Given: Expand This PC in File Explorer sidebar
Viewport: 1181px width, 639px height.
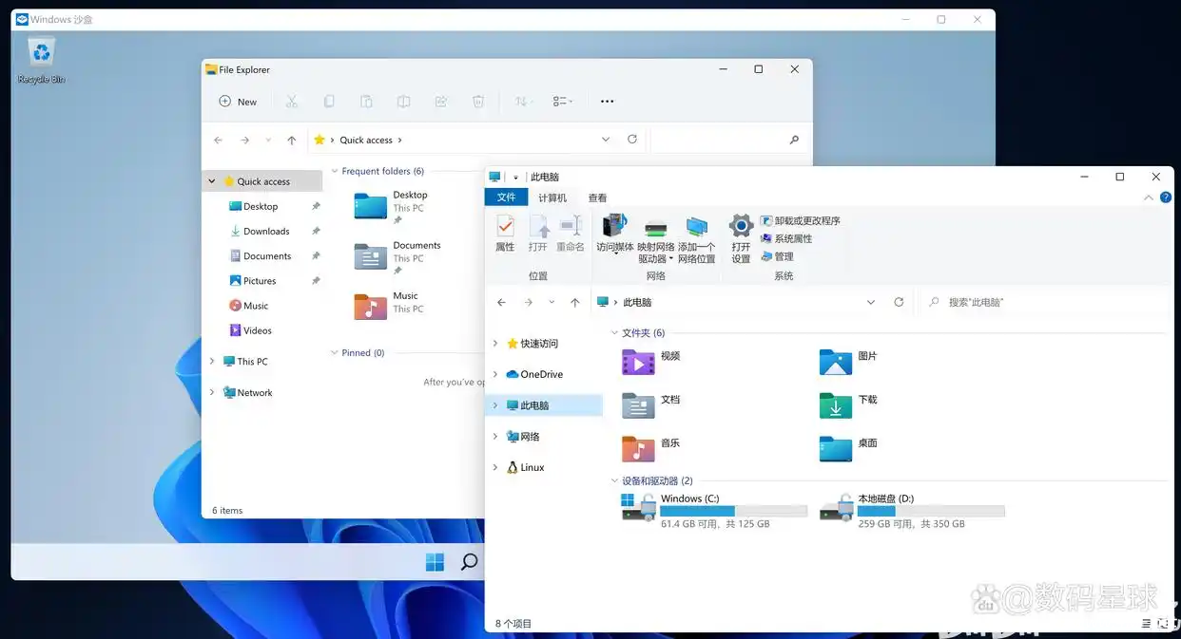Looking at the screenshot, I should tap(212, 362).
